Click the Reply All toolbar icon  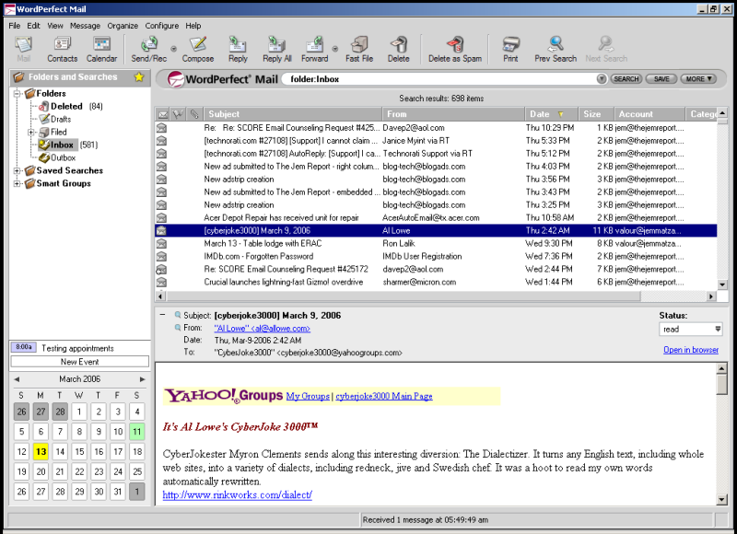click(277, 49)
